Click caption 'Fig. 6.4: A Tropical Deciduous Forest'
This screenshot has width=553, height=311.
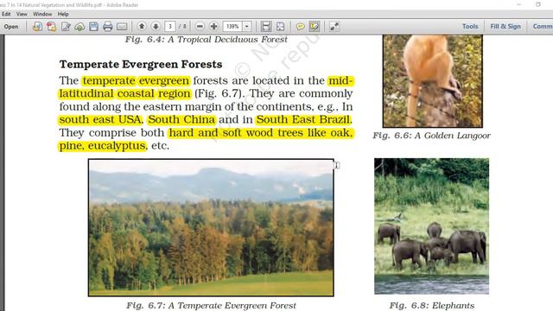(207, 39)
